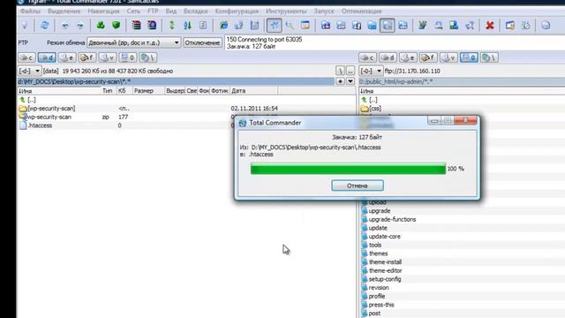The height and width of the screenshot is (318, 565).
Task: Click the FTP connect globe icon
Action: coord(223,26)
